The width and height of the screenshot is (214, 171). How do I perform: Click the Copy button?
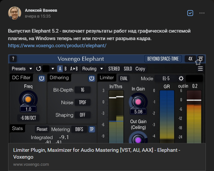coord(140,69)
